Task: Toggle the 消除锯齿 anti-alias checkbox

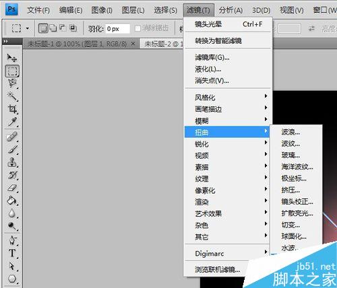Action: pos(137,28)
